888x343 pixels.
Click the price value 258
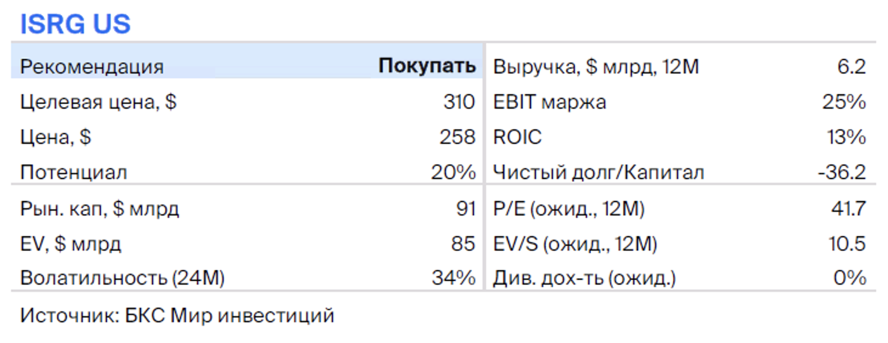458,137
